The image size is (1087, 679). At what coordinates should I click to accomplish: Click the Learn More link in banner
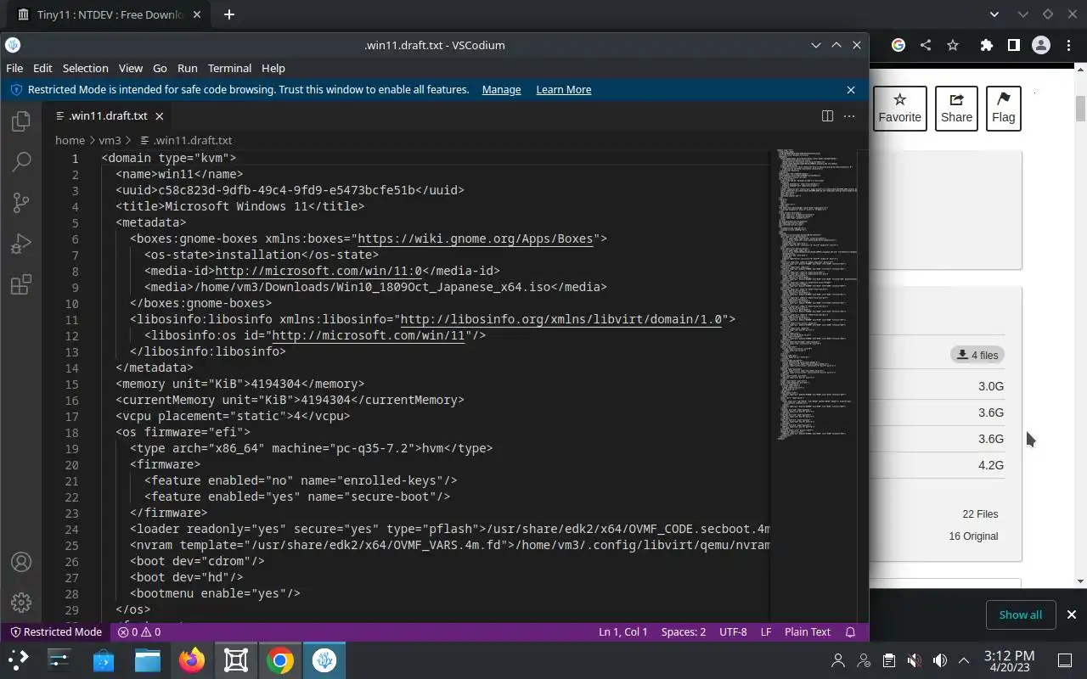[x=563, y=90]
